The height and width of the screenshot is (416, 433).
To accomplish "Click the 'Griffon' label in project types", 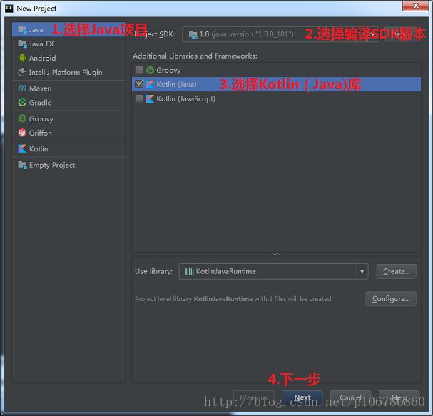I will pos(41,133).
